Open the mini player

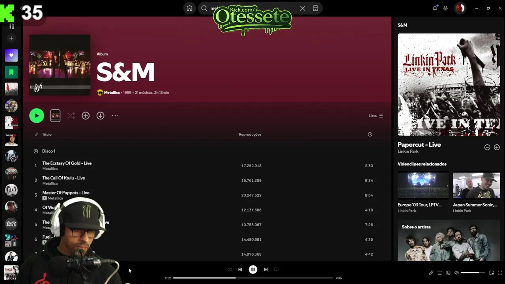[x=492, y=273]
